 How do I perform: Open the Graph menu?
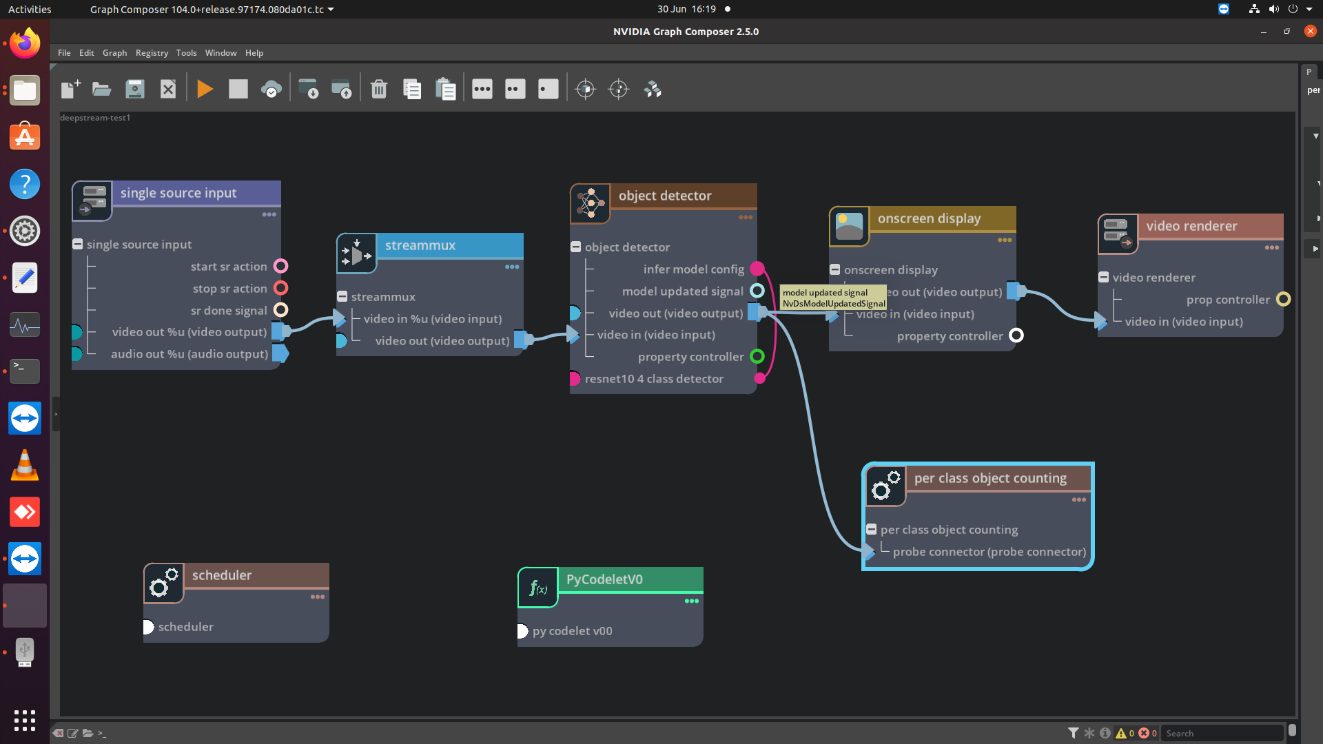click(114, 53)
